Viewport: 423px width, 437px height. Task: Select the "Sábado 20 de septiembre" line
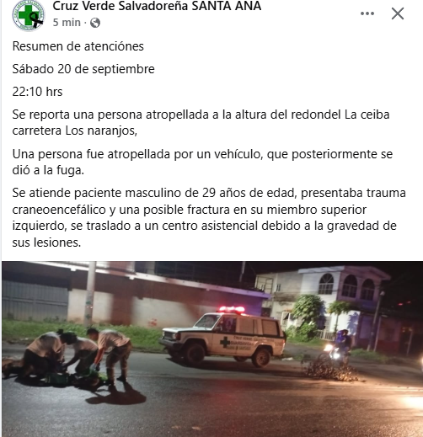click(x=83, y=69)
